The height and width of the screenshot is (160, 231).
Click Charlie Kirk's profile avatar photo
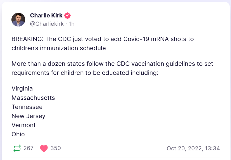coord(18,20)
